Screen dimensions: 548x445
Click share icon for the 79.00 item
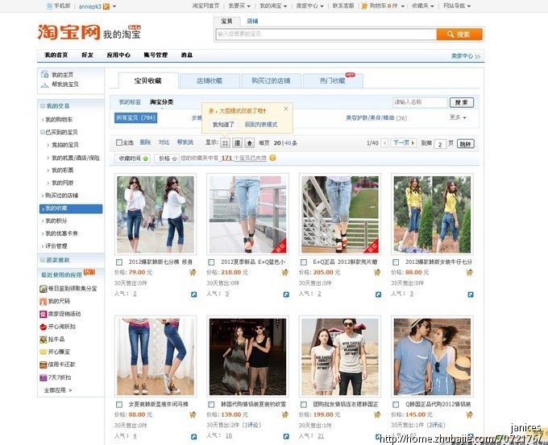click(x=193, y=295)
